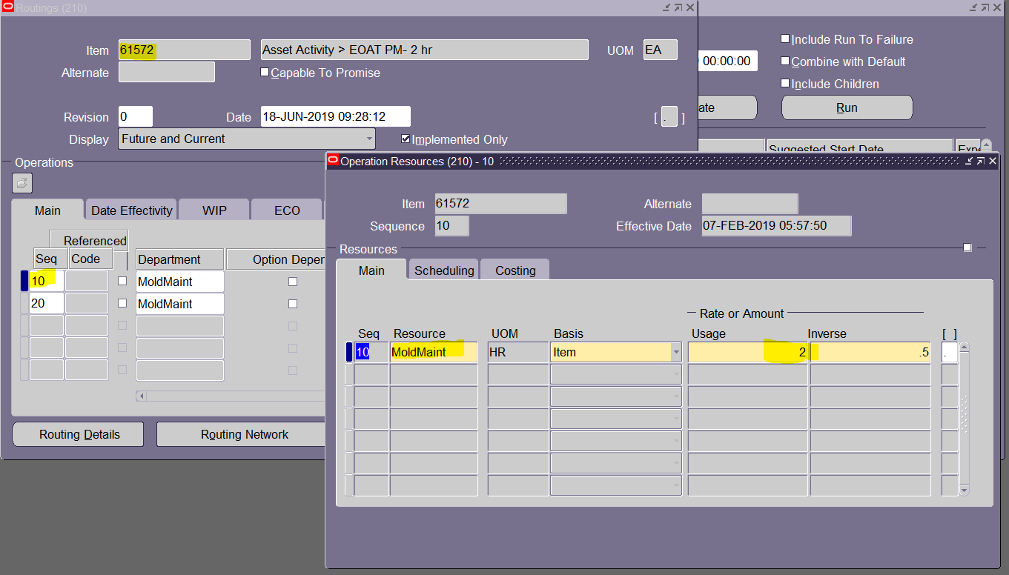Screen dimensions: 1009x575
Task: Click the description "Asset Activity > EOAT PM- 2 hr"
Action: click(425, 50)
